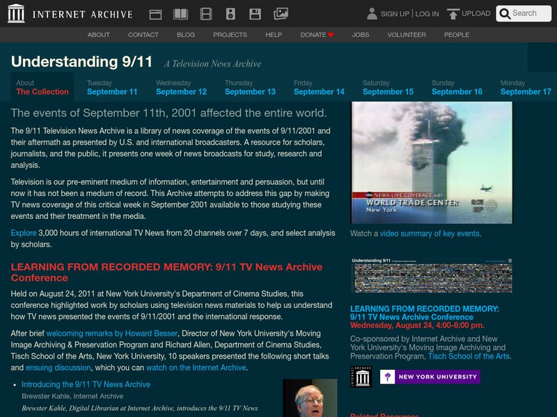Image resolution: width=557 pixels, height=417 pixels.
Task: Open the Video film-strip icon
Action: point(206,14)
